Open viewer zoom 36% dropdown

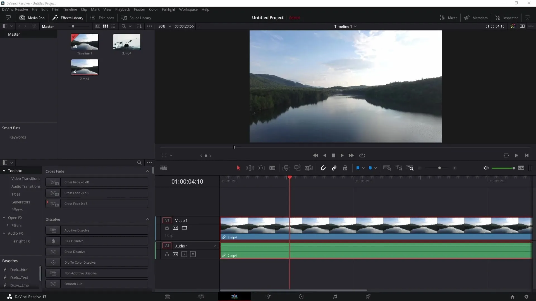165,26
